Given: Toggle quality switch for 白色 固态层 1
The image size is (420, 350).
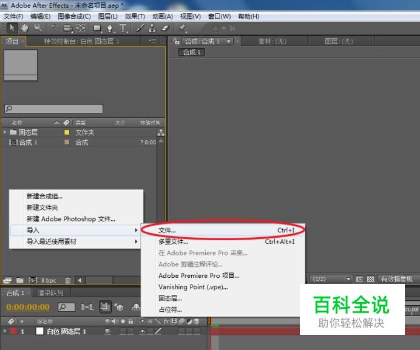Looking at the screenshot, I should (x=158, y=332).
